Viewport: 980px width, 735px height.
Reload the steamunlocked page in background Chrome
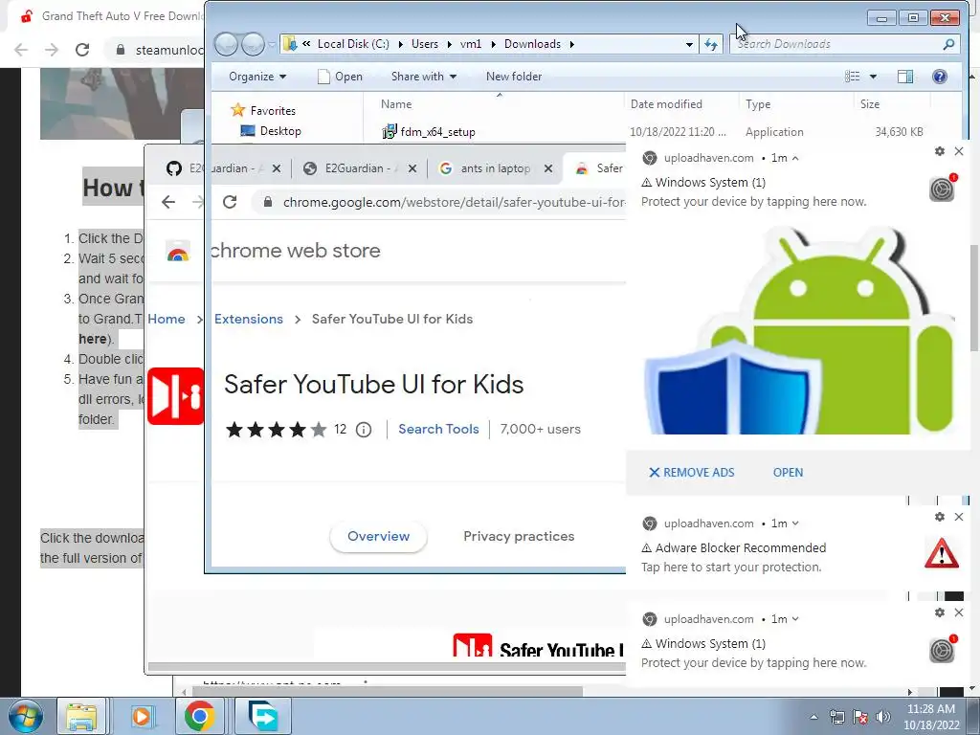tap(82, 50)
